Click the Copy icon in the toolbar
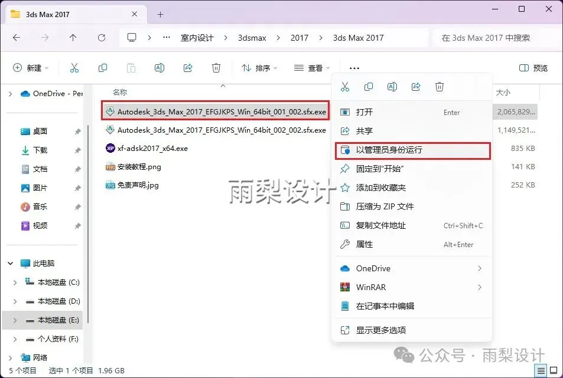This screenshot has width=563, height=378. click(x=103, y=68)
